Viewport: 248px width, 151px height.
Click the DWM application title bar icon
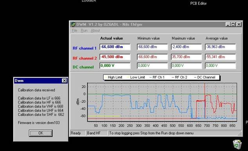pyautogui.click(x=73, y=25)
